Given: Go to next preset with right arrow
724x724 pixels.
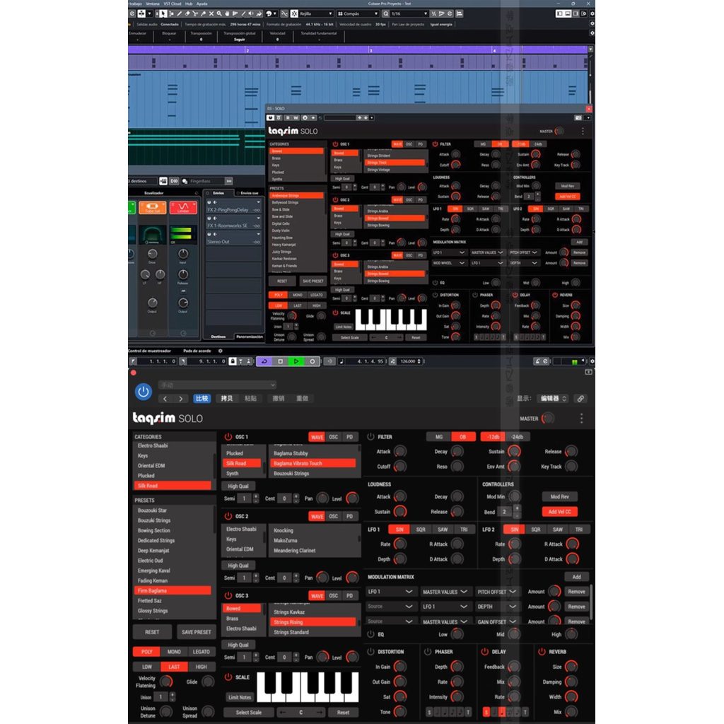Looking at the screenshot, I should [181, 399].
